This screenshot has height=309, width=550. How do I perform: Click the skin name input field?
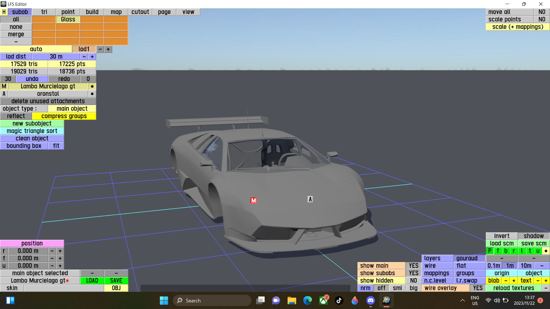click(64, 288)
